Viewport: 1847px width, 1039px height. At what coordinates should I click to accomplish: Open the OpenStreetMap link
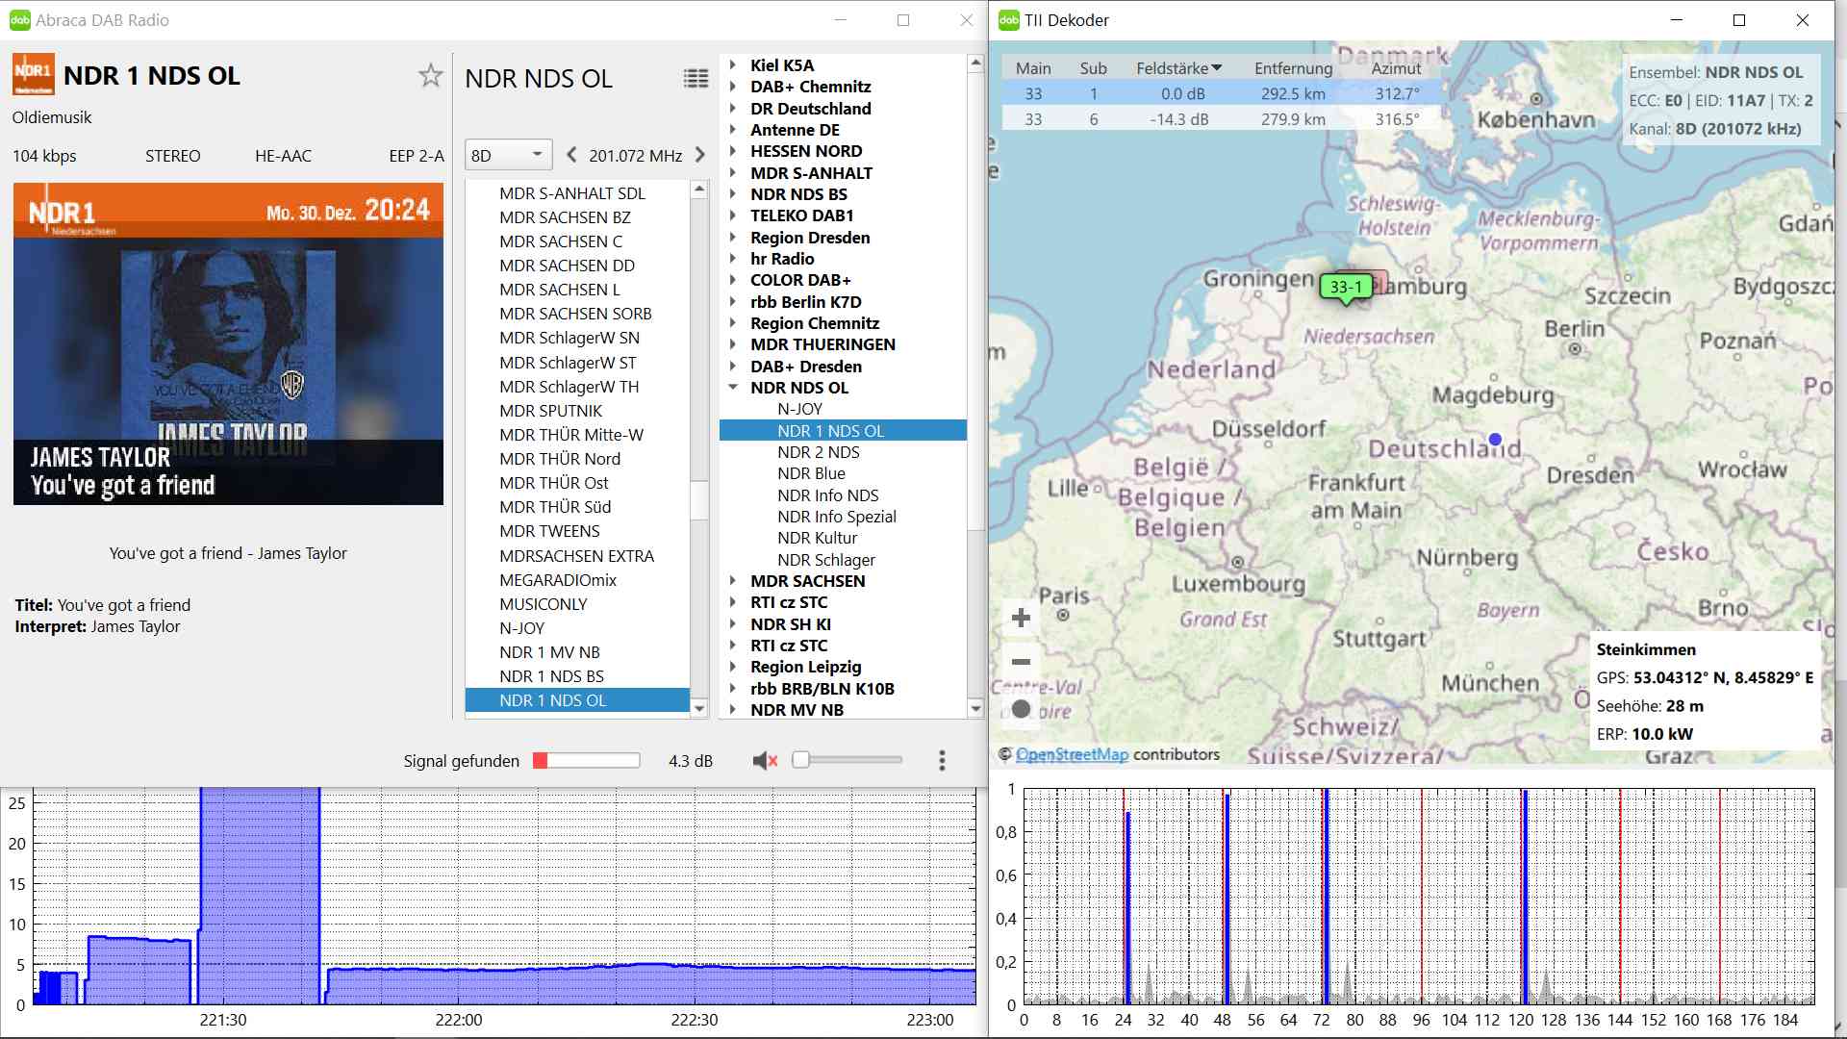pyautogui.click(x=1072, y=754)
